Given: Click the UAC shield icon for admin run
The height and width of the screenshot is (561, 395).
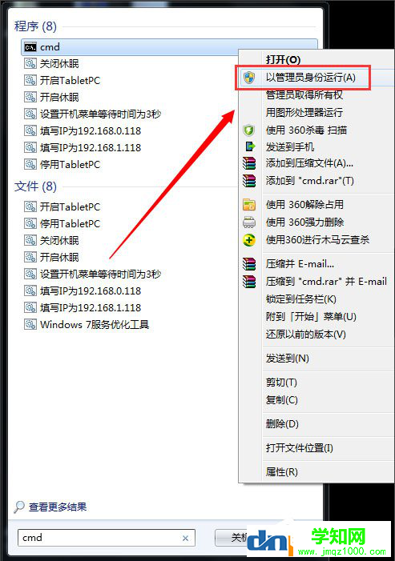Looking at the screenshot, I should pyautogui.click(x=249, y=78).
